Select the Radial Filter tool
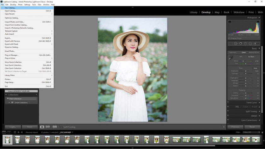Viewport: 265px width, 149px height. point(250,43)
